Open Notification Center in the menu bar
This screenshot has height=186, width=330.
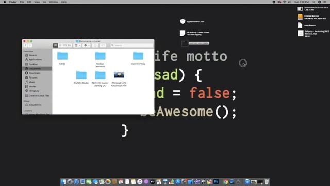coord(324,2)
